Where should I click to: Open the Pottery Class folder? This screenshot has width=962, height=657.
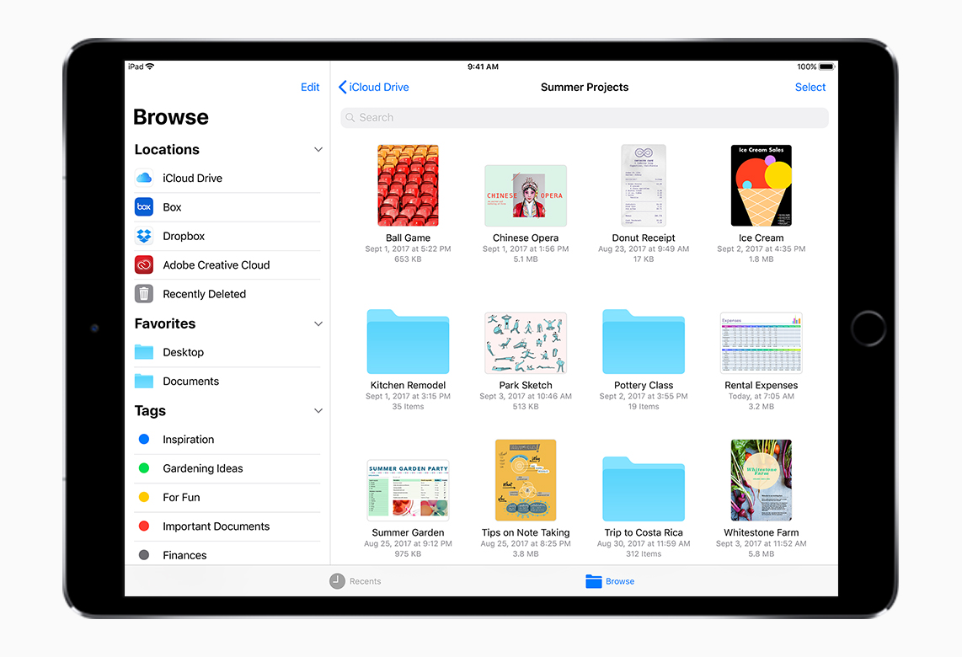tap(644, 342)
